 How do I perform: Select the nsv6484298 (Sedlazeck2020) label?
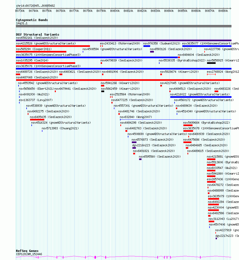click(x=141, y=123)
